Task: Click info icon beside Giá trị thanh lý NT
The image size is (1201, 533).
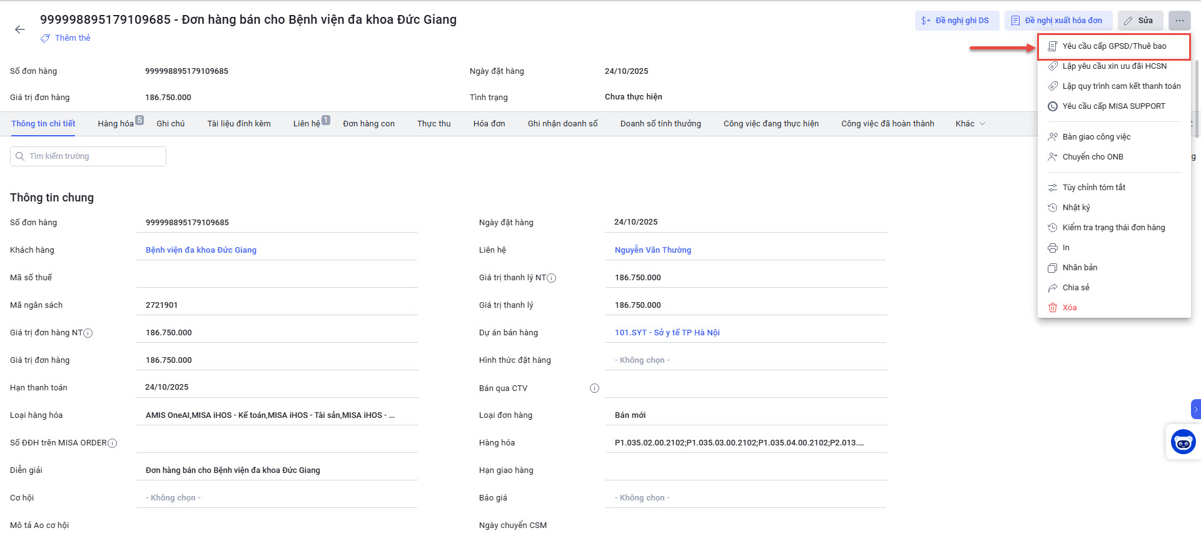Action: [552, 278]
